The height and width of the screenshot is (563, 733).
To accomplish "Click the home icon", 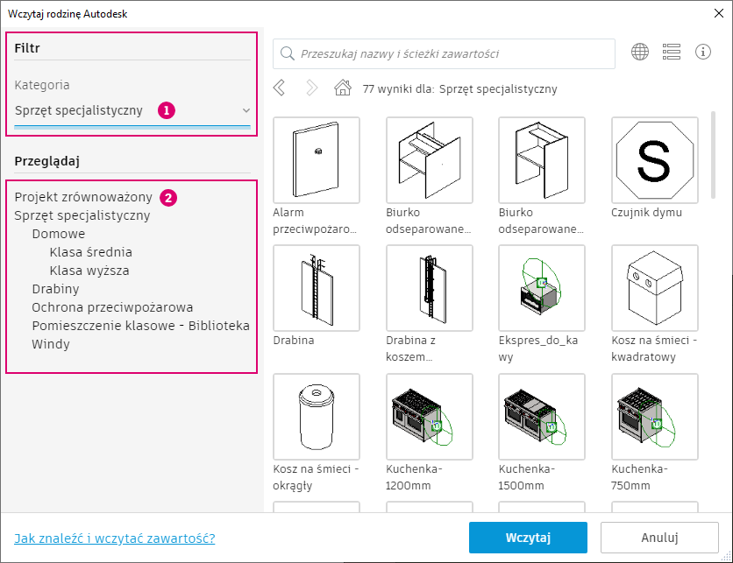I will [343, 88].
